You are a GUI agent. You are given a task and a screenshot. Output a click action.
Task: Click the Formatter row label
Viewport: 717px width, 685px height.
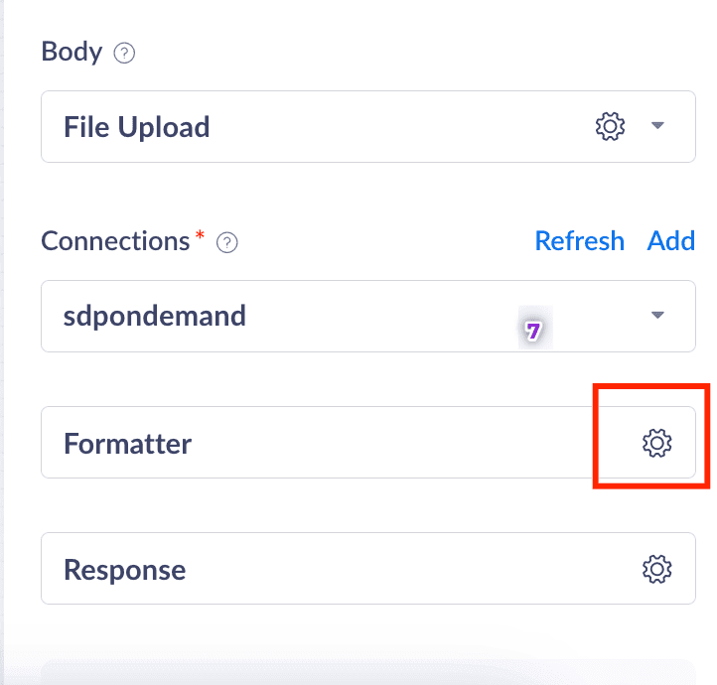[127, 443]
